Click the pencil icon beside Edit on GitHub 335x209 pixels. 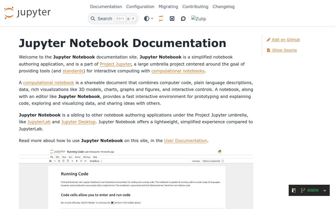pyautogui.click(x=269, y=40)
